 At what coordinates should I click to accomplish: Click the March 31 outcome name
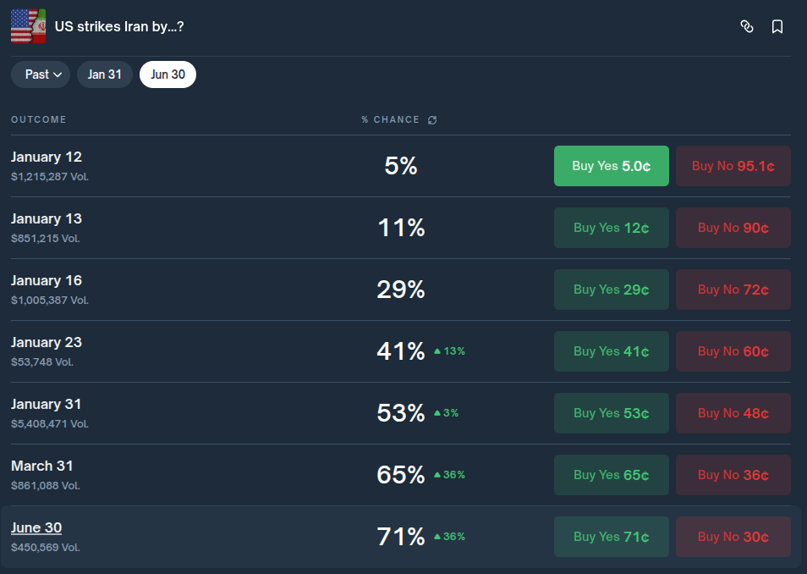pyautogui.click(x=41, y=466)
